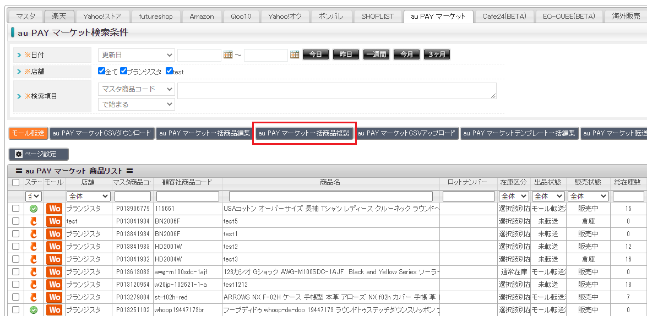The image size is (647, 316).
Task: Click green status icon for whoop19447173br row
Action: click(34, 310)
